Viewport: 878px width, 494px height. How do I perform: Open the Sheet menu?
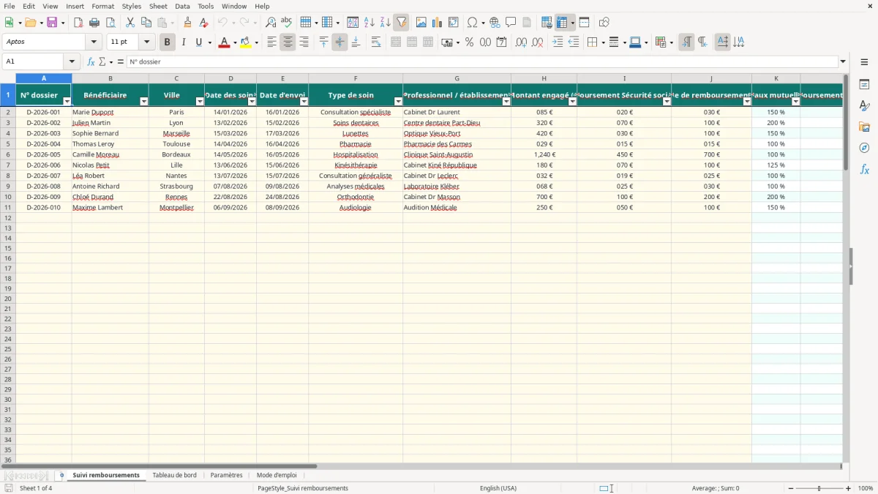pyautogui.click(x=158, y=6)
